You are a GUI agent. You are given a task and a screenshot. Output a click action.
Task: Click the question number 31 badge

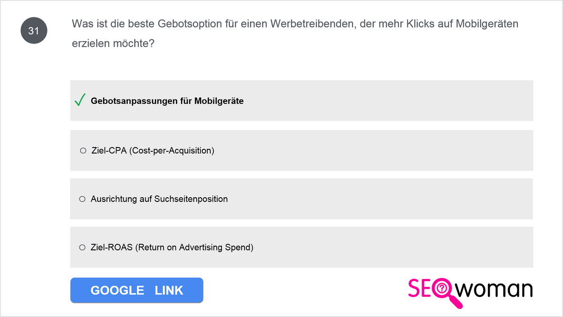pos(34,31)
